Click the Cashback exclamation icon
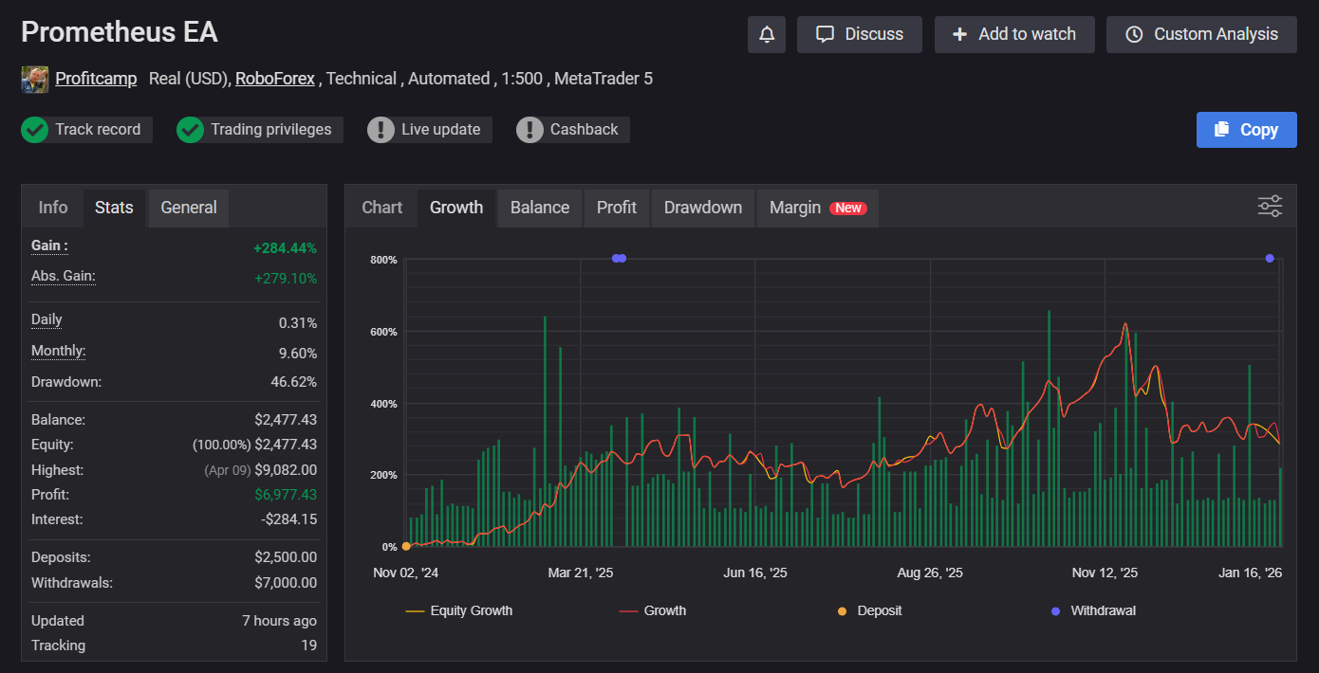 529,130
